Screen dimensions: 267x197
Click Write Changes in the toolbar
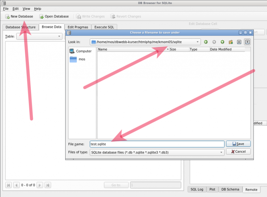click(x=90, y=16)
